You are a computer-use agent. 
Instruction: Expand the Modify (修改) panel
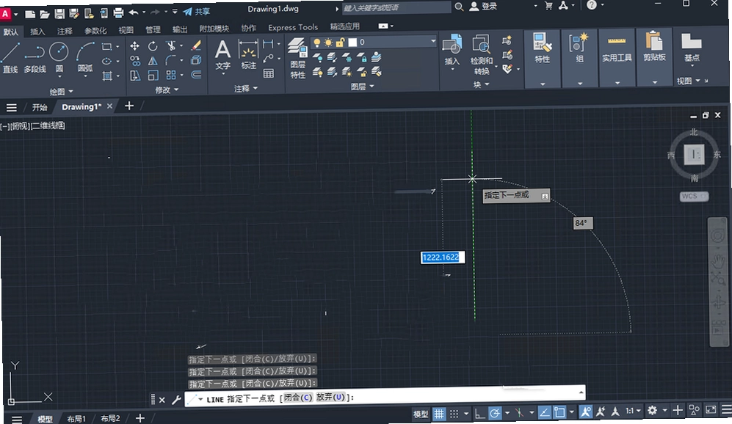[x=167, y=89]
